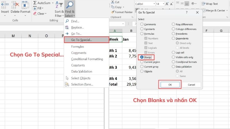Choose Replace from the menu

point(87,27)
